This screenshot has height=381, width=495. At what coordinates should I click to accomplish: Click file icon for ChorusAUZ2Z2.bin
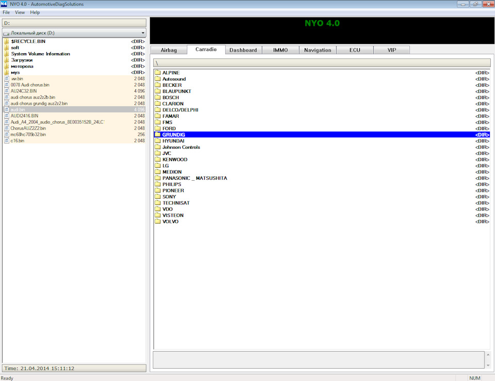click(7, 129)
